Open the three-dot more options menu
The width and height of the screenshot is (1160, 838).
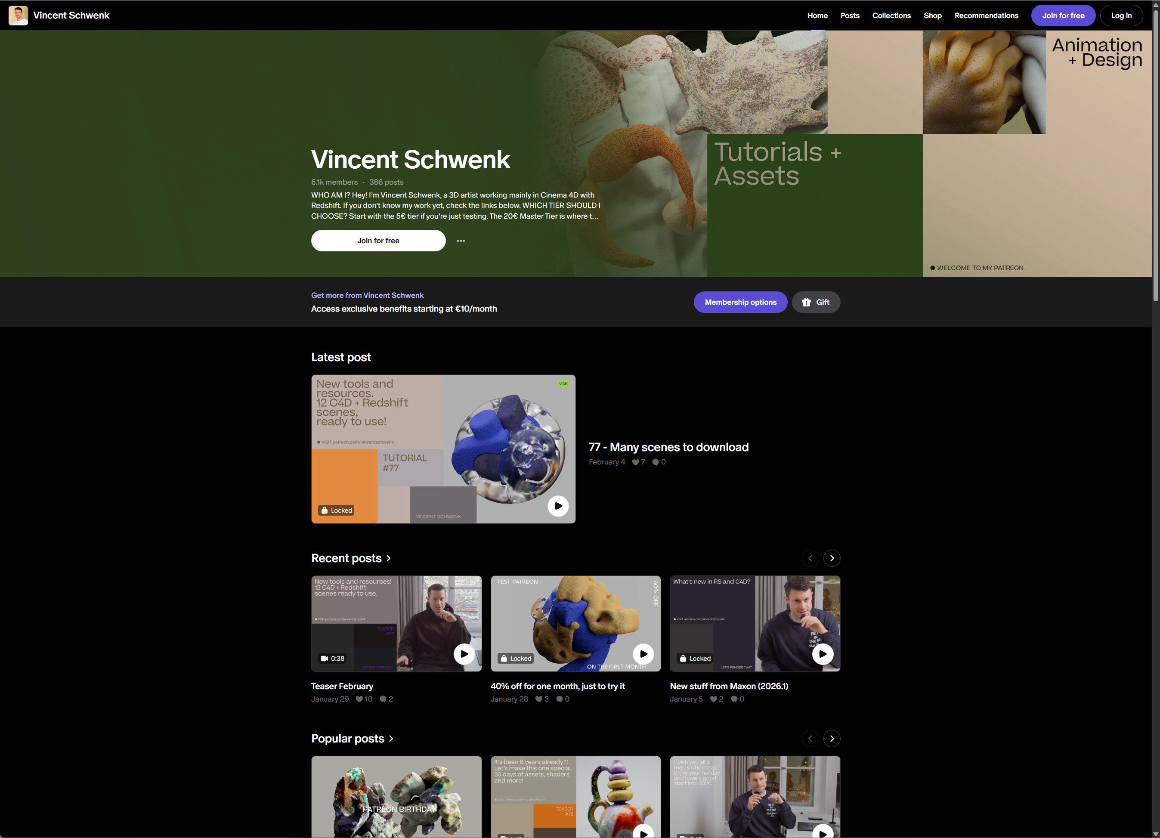click(460, 241)
